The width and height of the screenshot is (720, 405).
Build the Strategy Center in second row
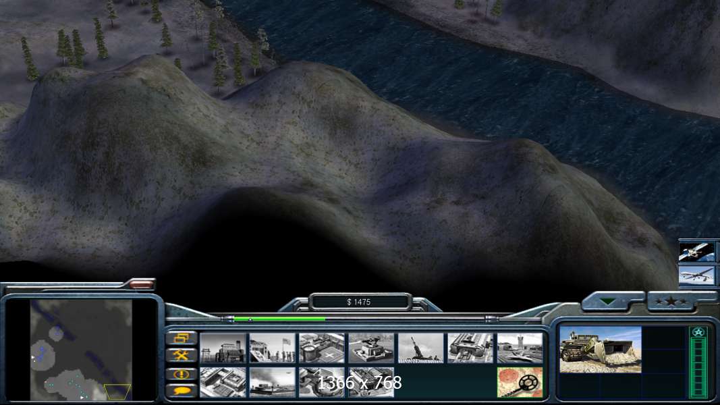223,382
